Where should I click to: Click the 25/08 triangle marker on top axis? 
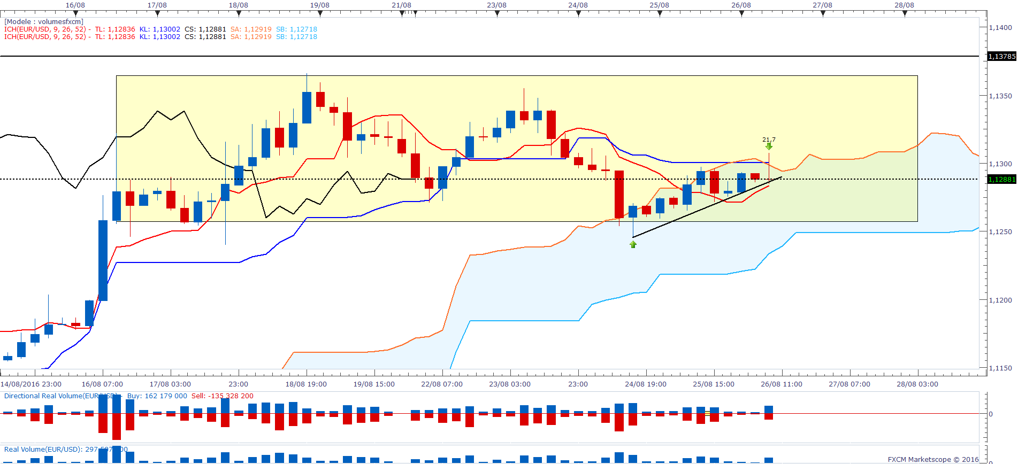tap(660, 14)
